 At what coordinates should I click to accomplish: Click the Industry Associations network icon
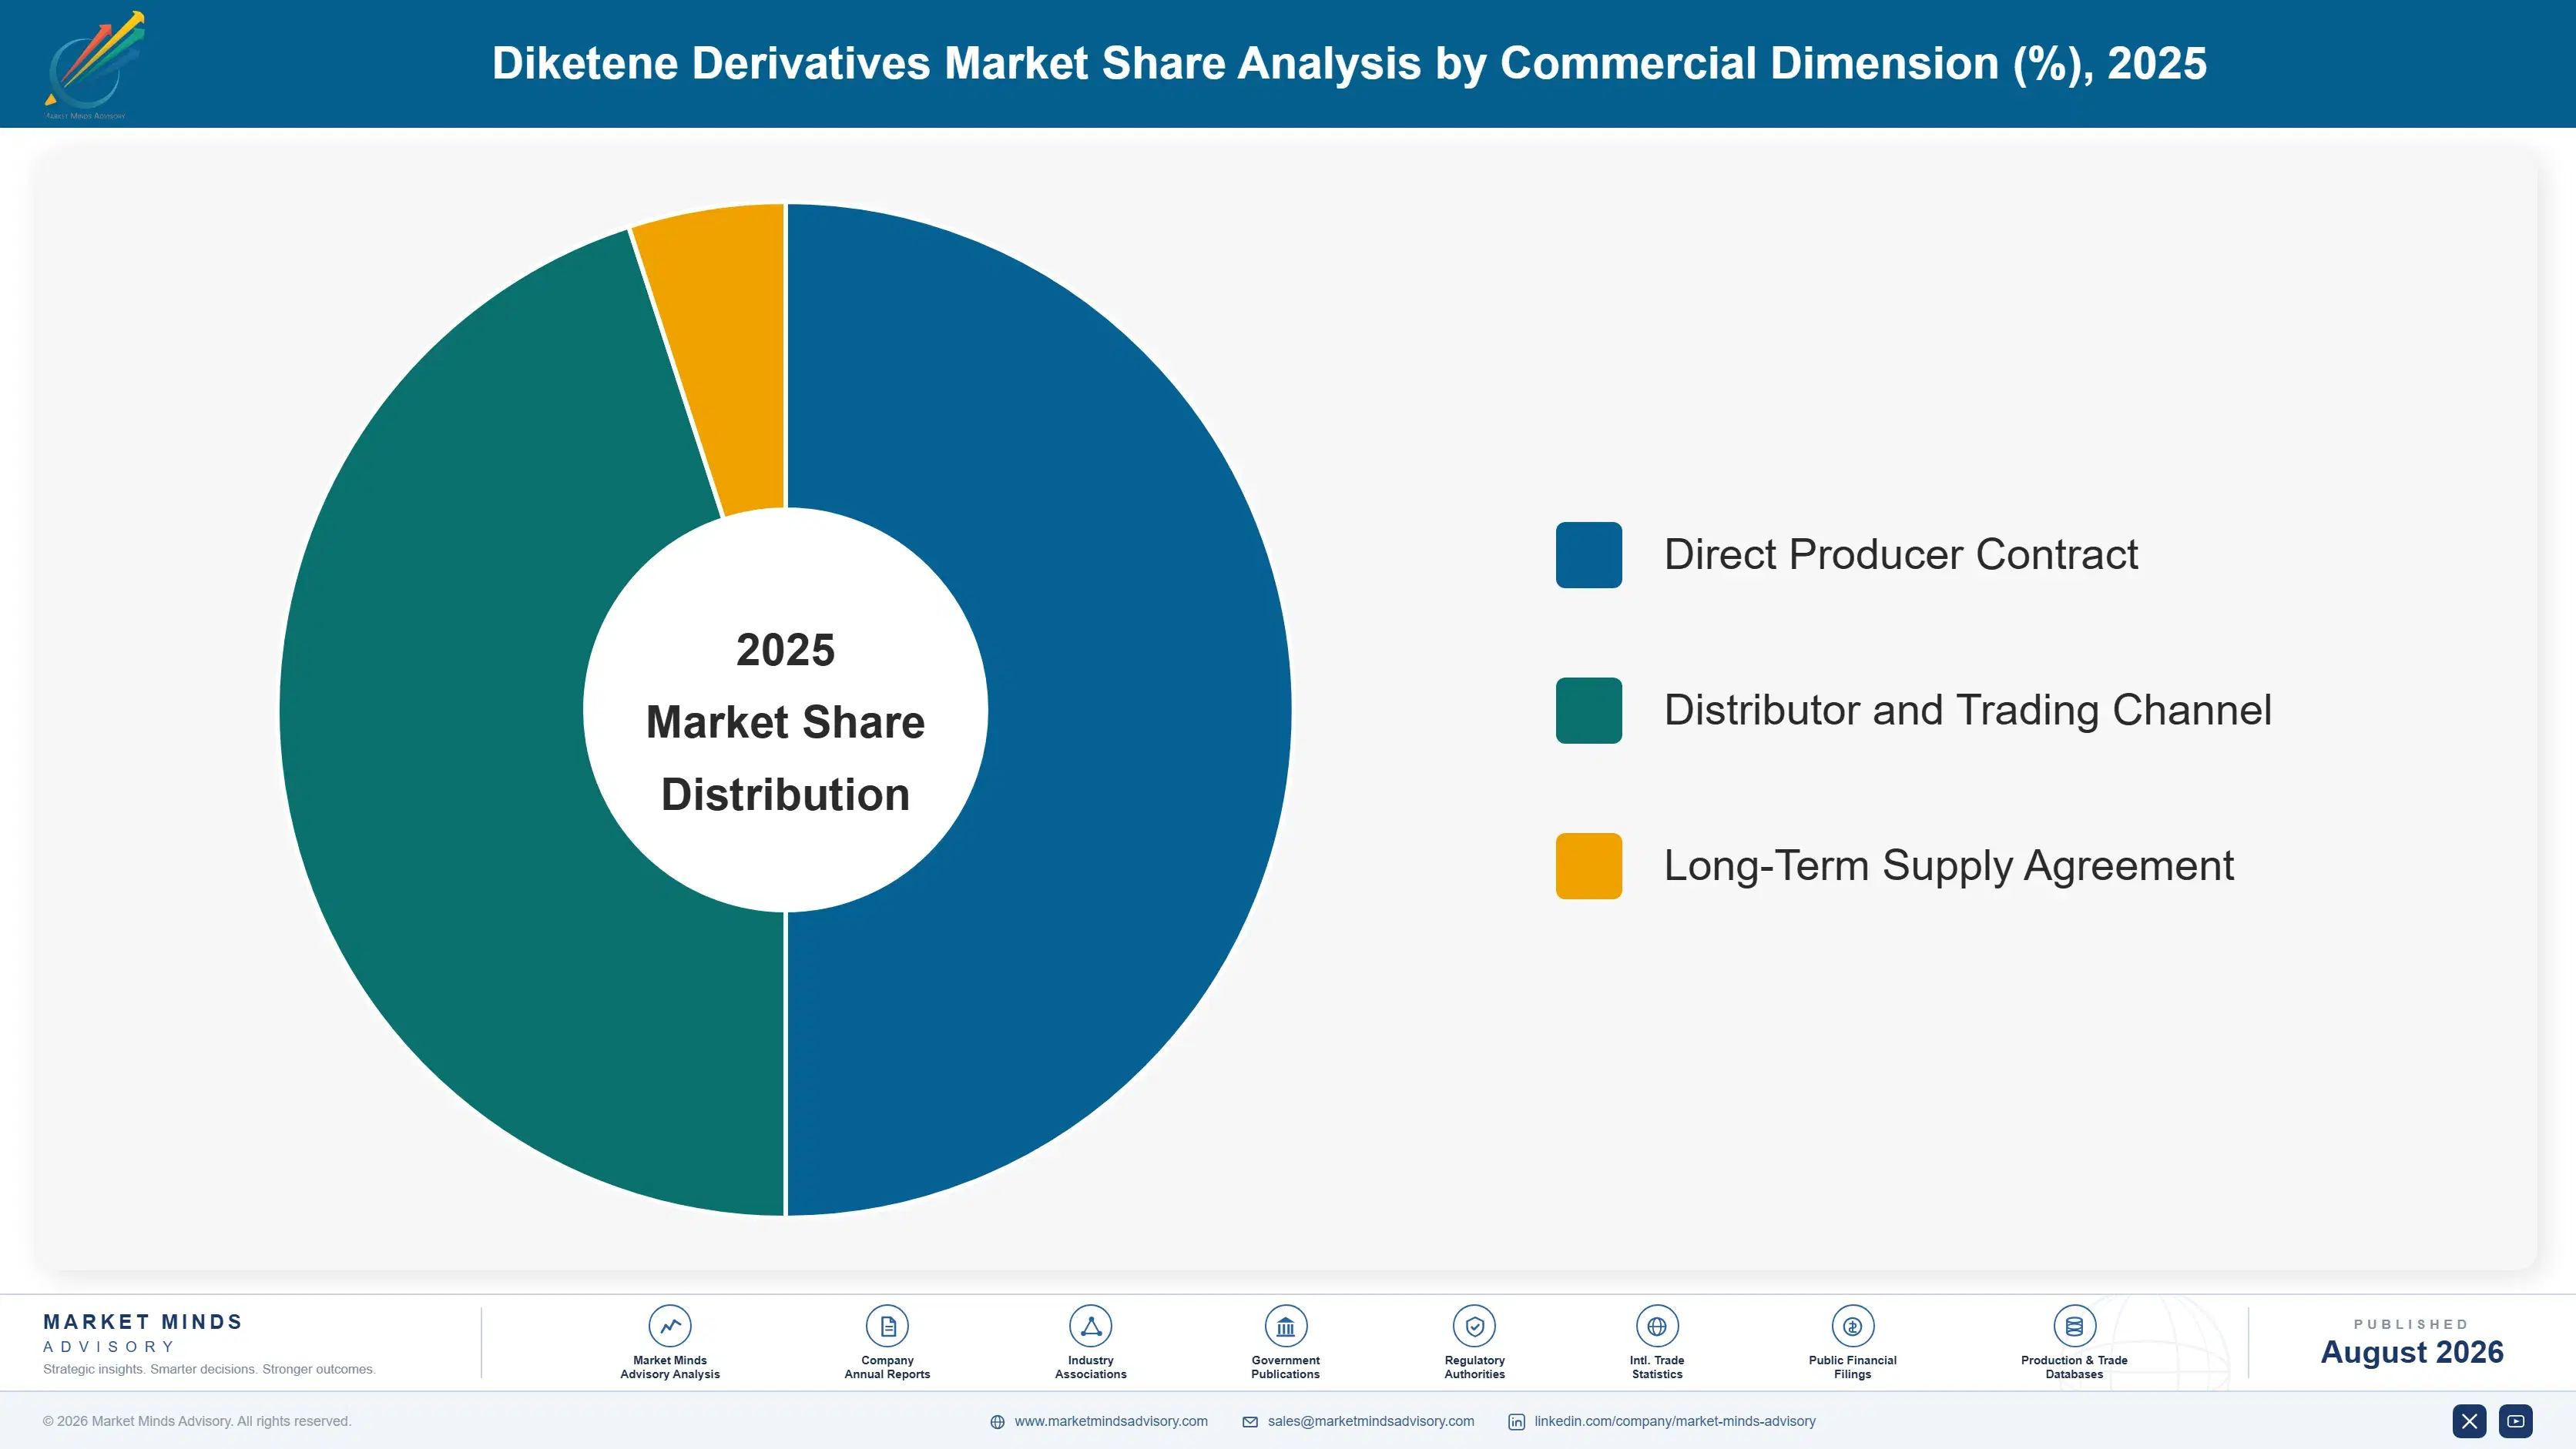tap(1090, 1326)
